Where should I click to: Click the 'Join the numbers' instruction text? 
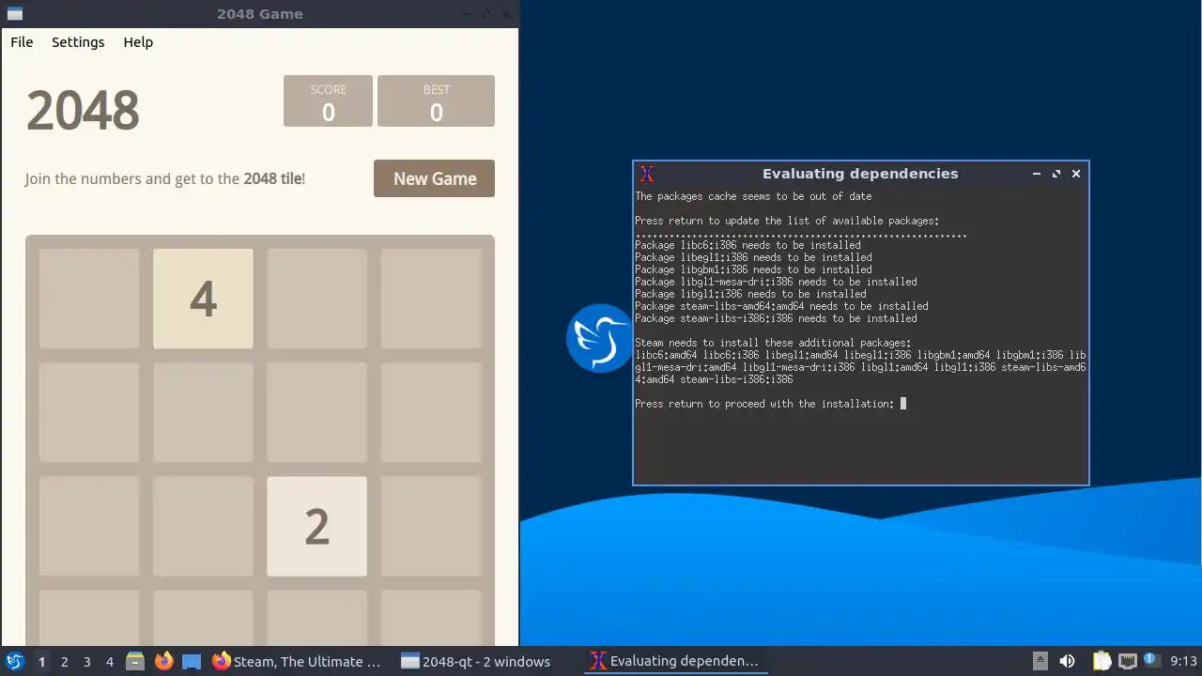(x=165, y=178)
